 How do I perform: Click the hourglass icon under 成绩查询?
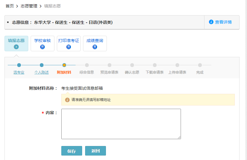click(x=95, y=47)
